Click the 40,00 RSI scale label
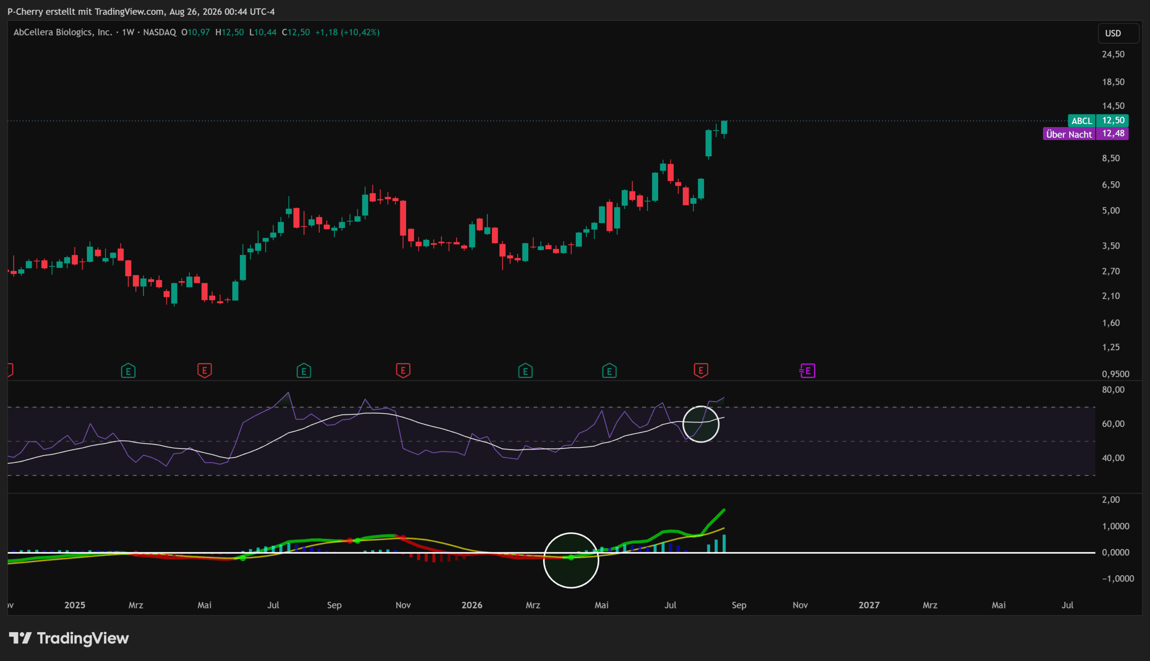This screenshot has width=1150, height=661. tap(1113, 458)
